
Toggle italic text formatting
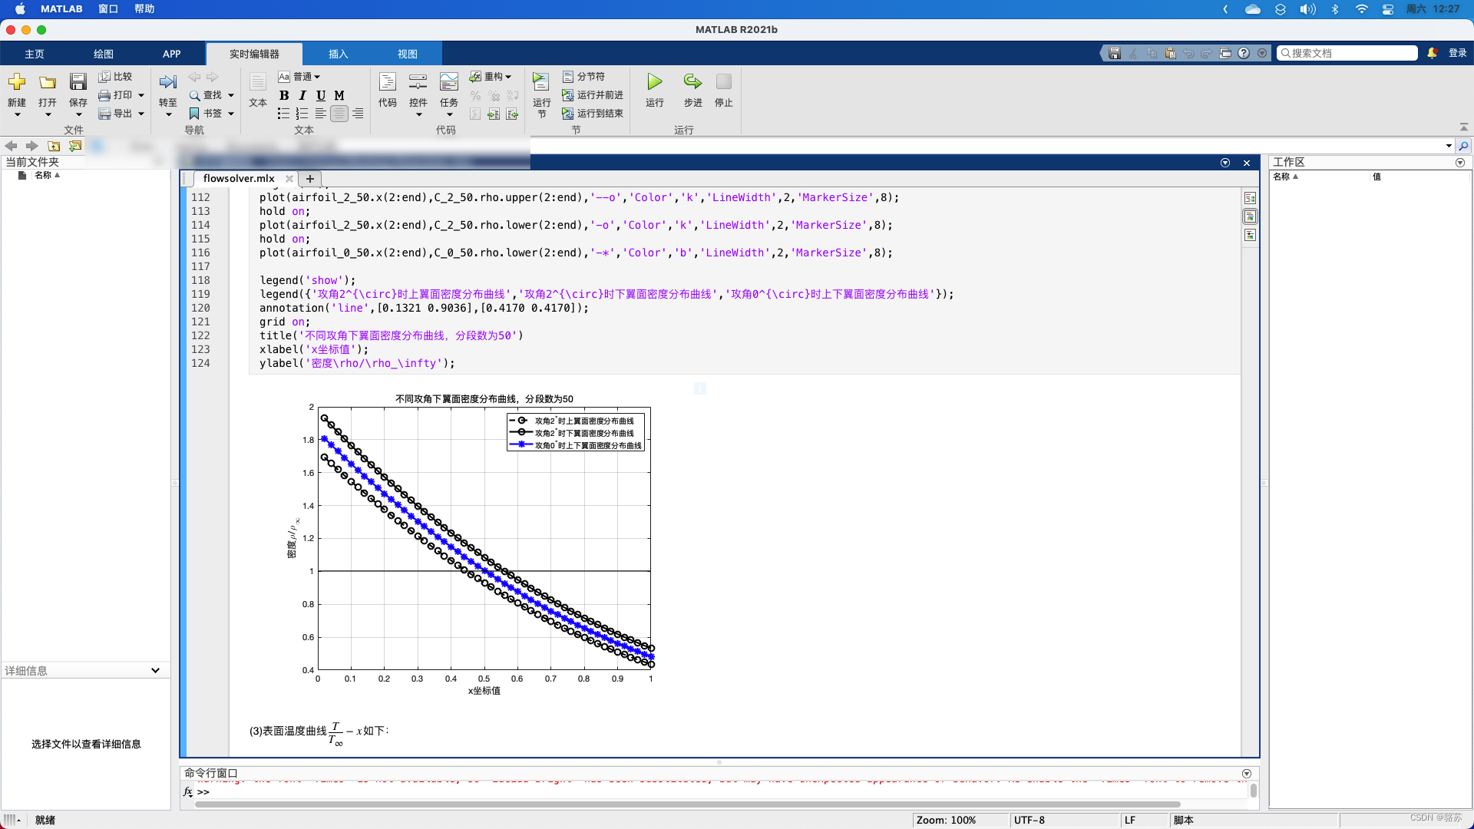click(302, 95)
